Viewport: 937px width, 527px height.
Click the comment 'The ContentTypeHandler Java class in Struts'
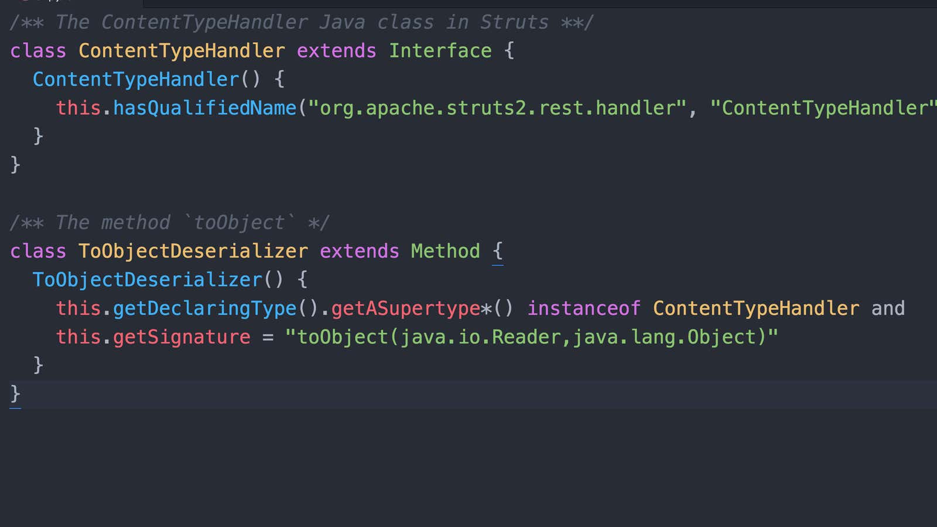coord(302,22)
